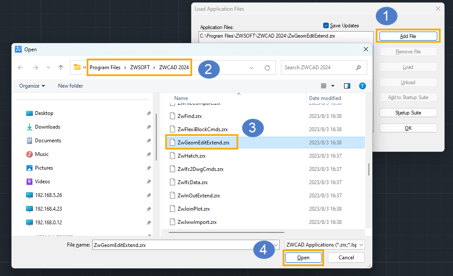
Task: Click the folder icon in address bar
Action: tap(77, 67)
